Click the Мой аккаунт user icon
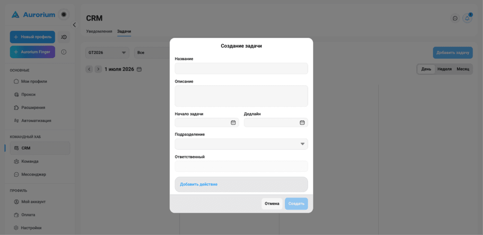This screenshot has width=483, height=235. point(17,202)
